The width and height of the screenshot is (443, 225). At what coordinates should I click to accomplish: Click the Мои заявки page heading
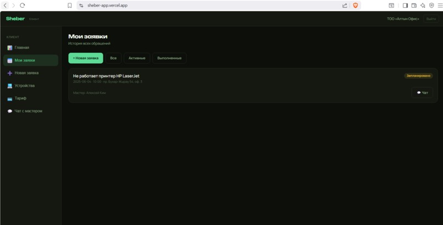(88, 36)
